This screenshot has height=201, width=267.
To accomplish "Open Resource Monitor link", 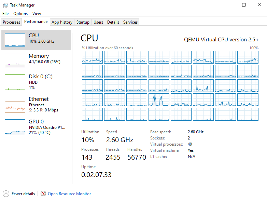I will (69, 194).
